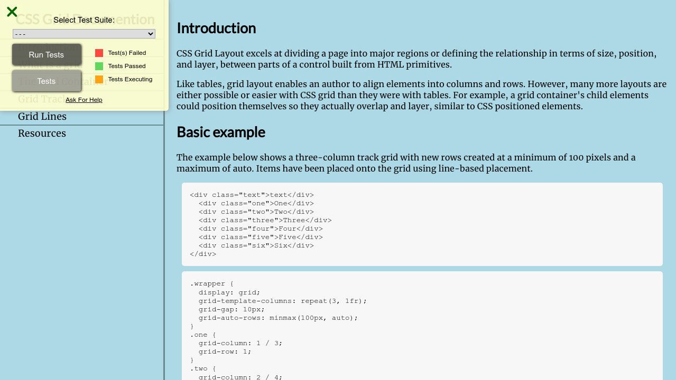Click the Test(s) Failed legend text
Viewport: 676px width, 380px height.
[x=127, y=53]
